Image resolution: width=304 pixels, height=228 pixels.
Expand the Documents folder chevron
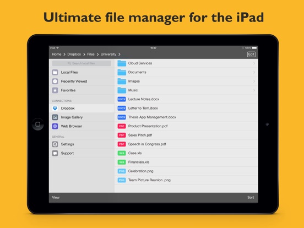click(x=254, y=72)
